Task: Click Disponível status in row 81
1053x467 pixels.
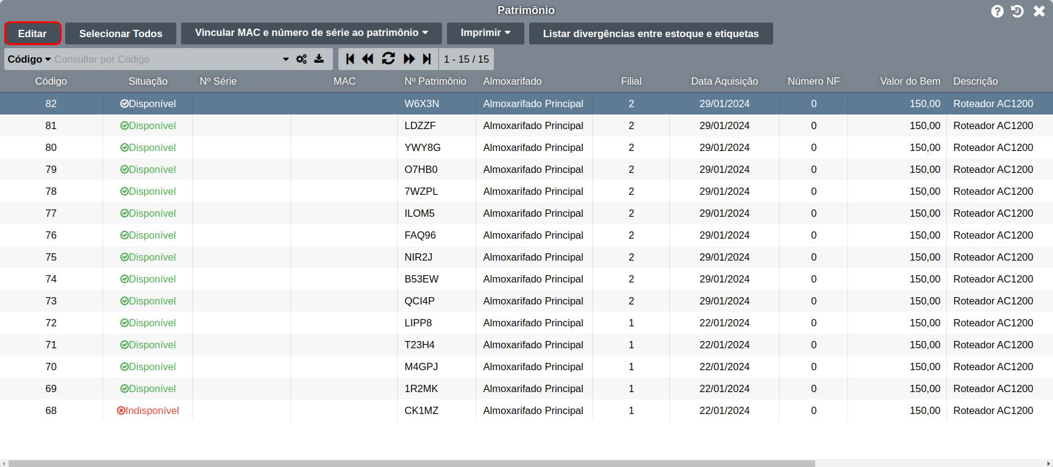Action: pyautogui.click(x=148, y=125)
